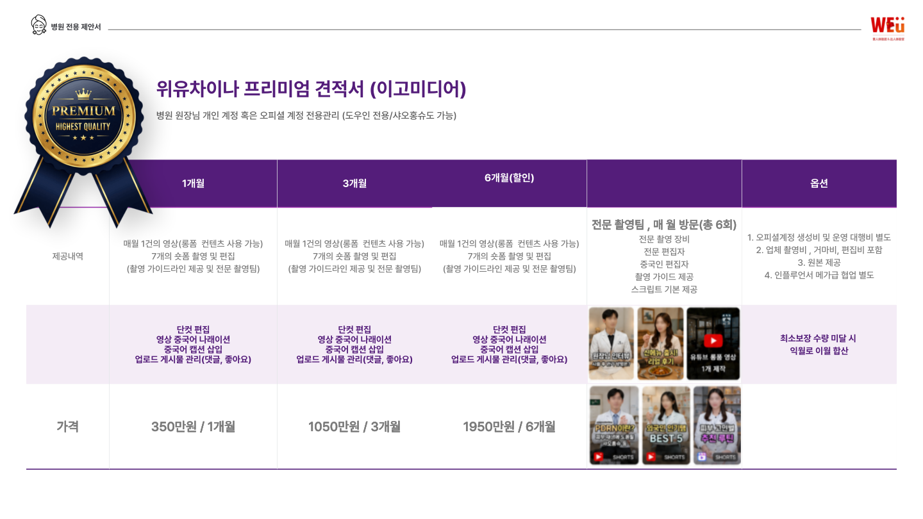Viewport: 923px width, 519px height.
Task: Click the purple Reels icon on the 추천 루틴 thumbnail
Action: click(x=703, y=457)
